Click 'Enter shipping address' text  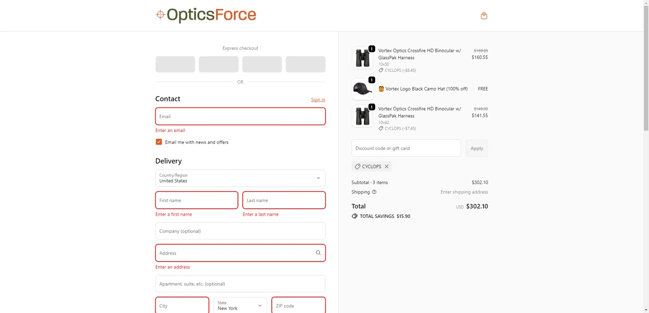point(464,192)
